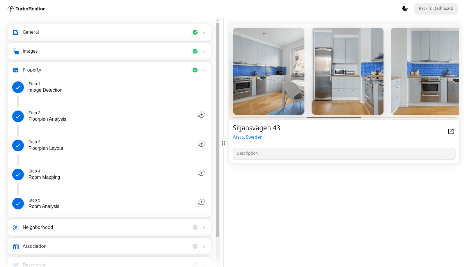Image resolution: width=464 pixels, height=267 pixels.
Task: Open listing in new window icon
Action: [x=451, y=131]
